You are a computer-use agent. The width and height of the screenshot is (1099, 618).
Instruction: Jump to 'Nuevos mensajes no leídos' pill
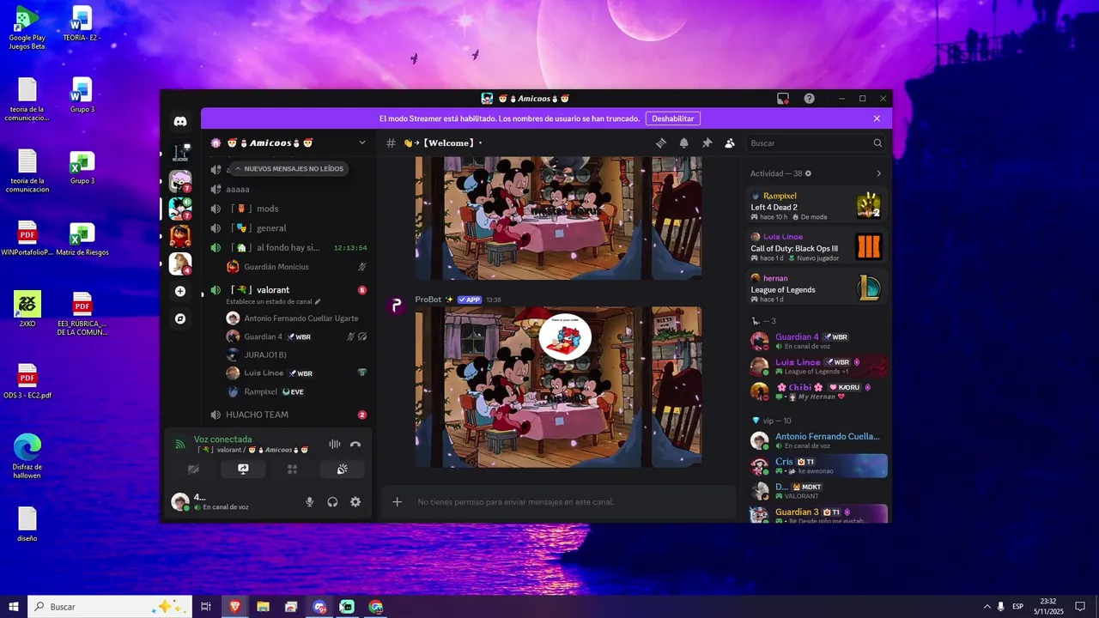click(x=288, y=169)
